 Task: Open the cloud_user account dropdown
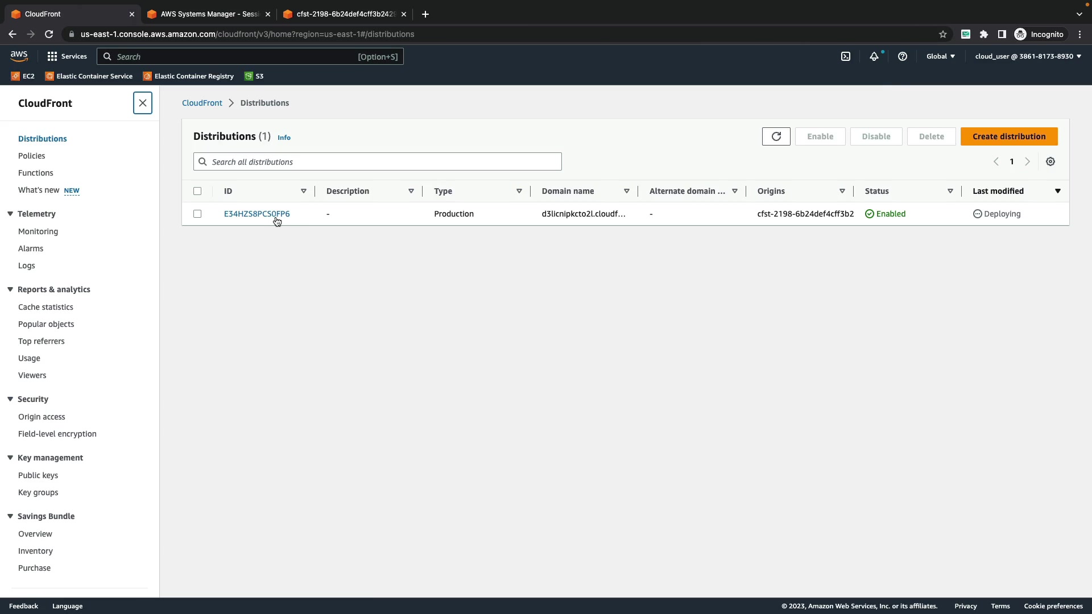pos(1028,56)
